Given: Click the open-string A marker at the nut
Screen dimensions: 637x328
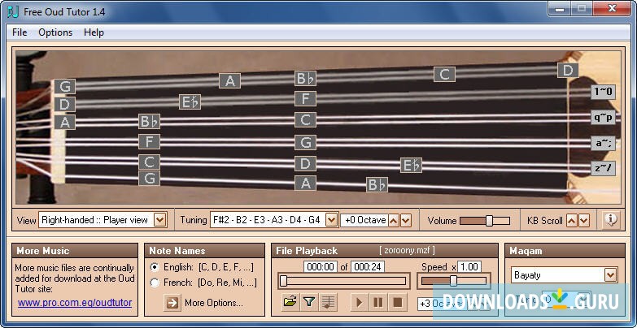Looking at the screenshot, I should [x=64, y=122].
